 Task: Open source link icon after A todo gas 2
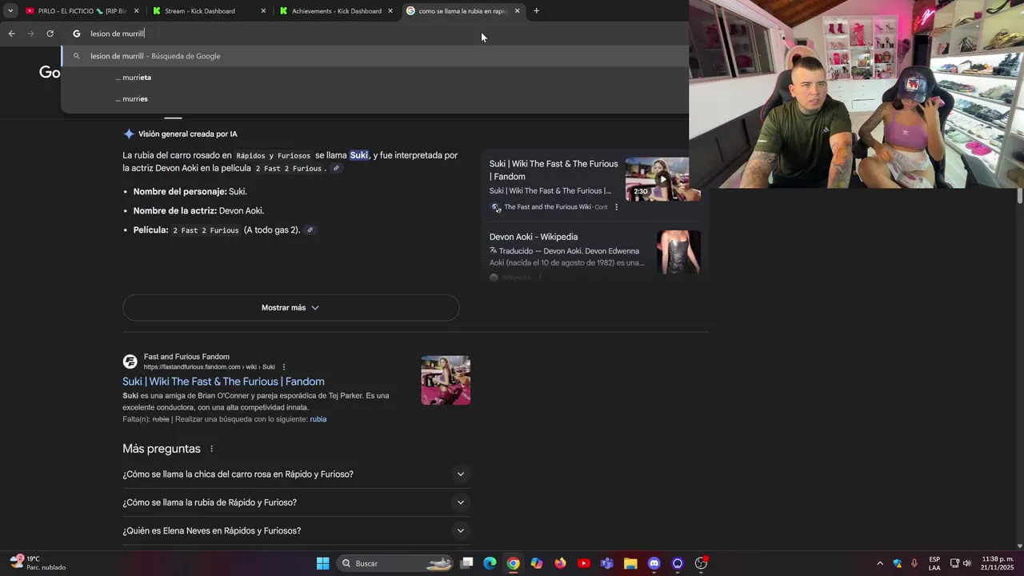310,230
